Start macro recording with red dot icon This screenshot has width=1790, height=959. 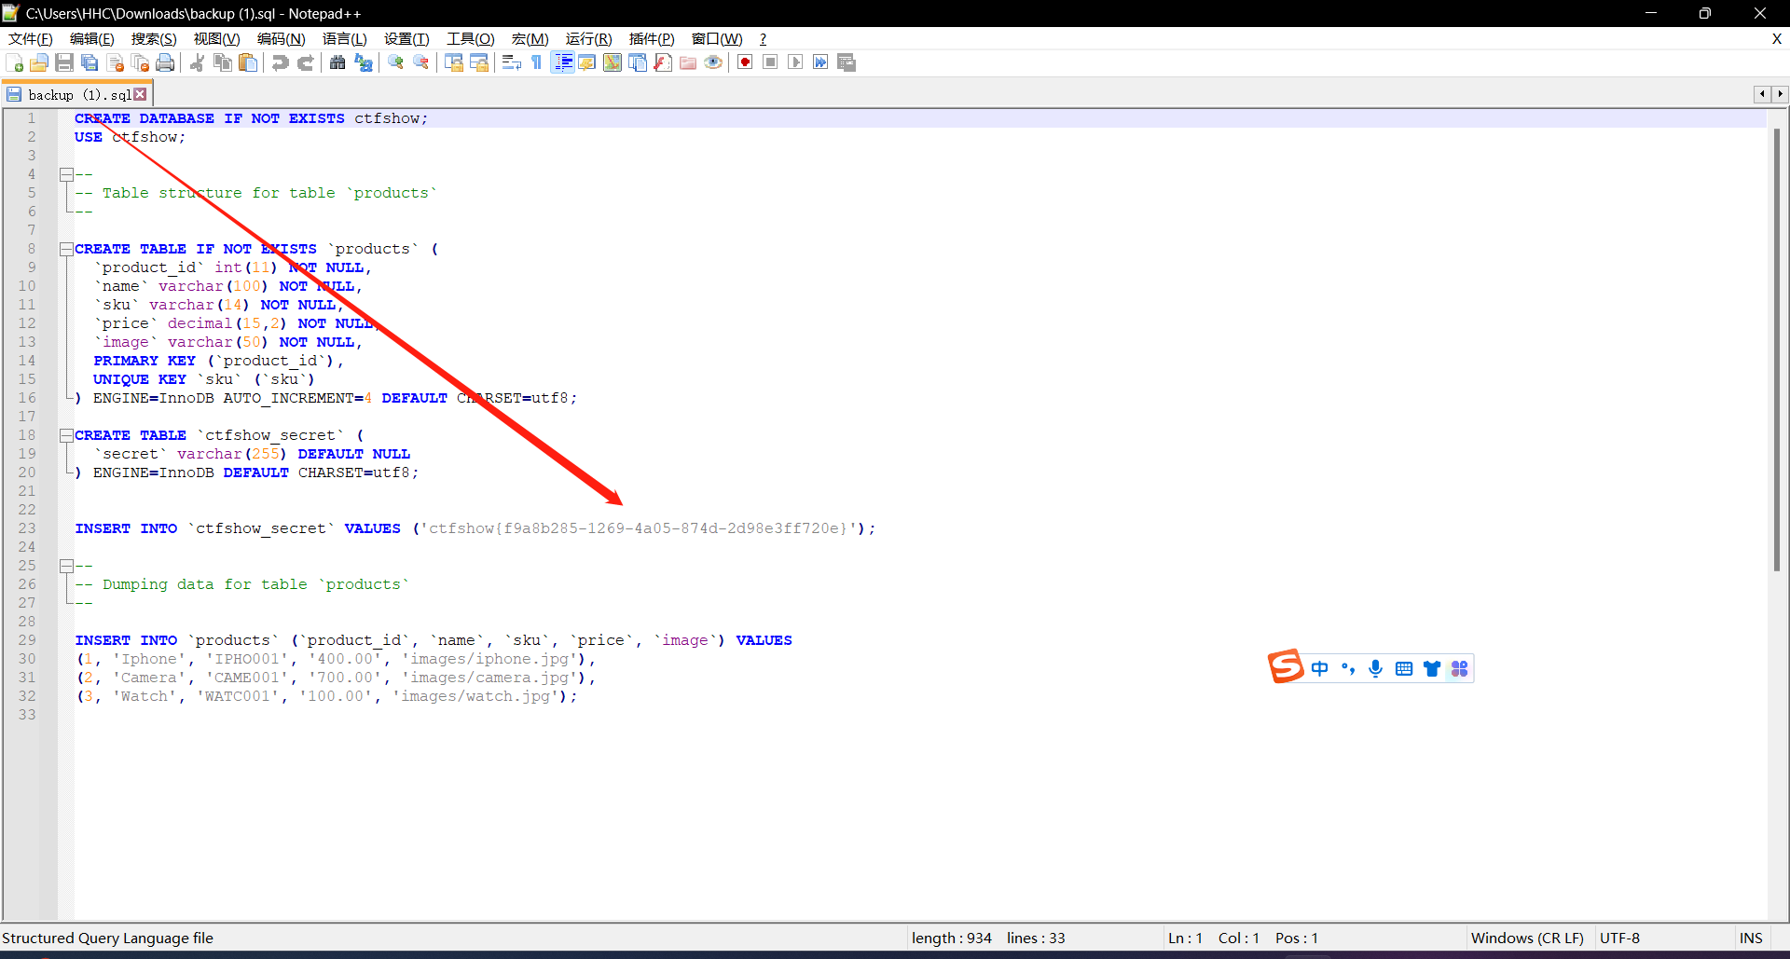click(x=745, y=62)
